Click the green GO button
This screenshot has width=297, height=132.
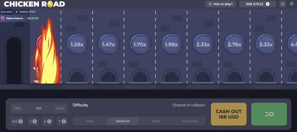point(269,114)
